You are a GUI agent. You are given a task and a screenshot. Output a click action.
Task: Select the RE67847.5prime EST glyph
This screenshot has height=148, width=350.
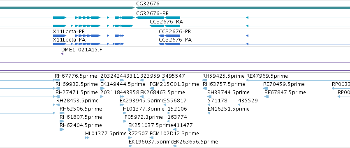click(267, 97)
